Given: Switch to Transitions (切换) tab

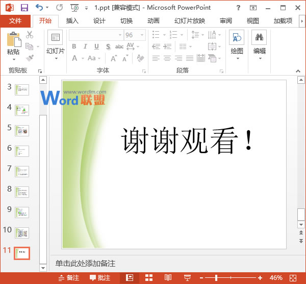Looking at the screenshot, I should [126, 21].
